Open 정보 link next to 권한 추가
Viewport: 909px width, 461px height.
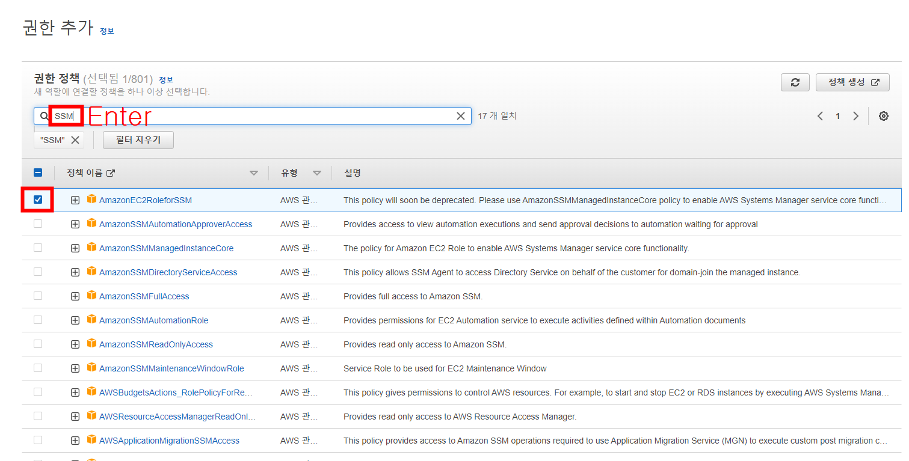107,31
